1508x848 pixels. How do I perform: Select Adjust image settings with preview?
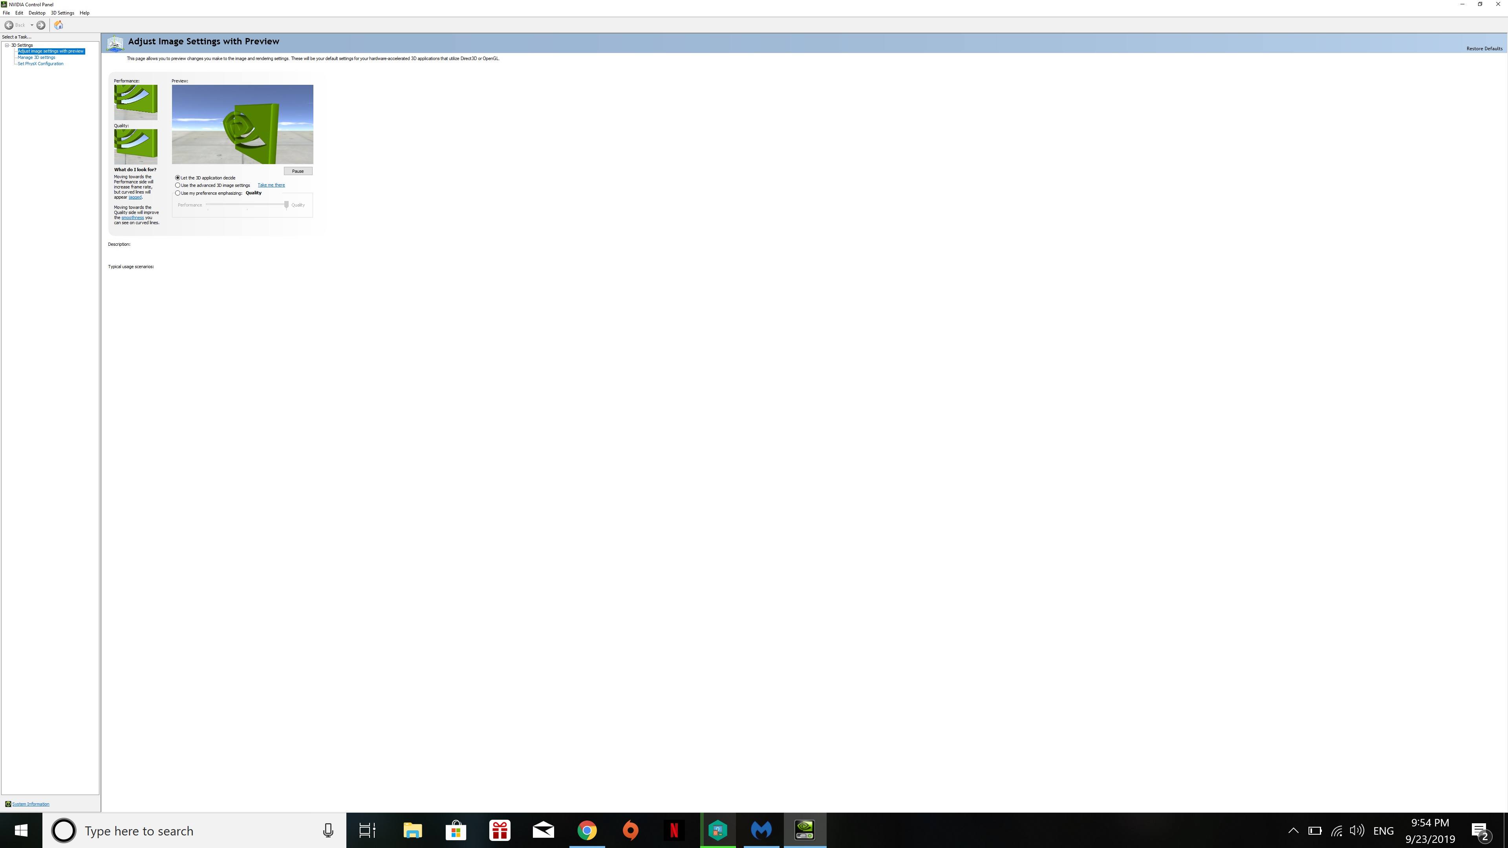pyautogui.click(x=51, y=51)
